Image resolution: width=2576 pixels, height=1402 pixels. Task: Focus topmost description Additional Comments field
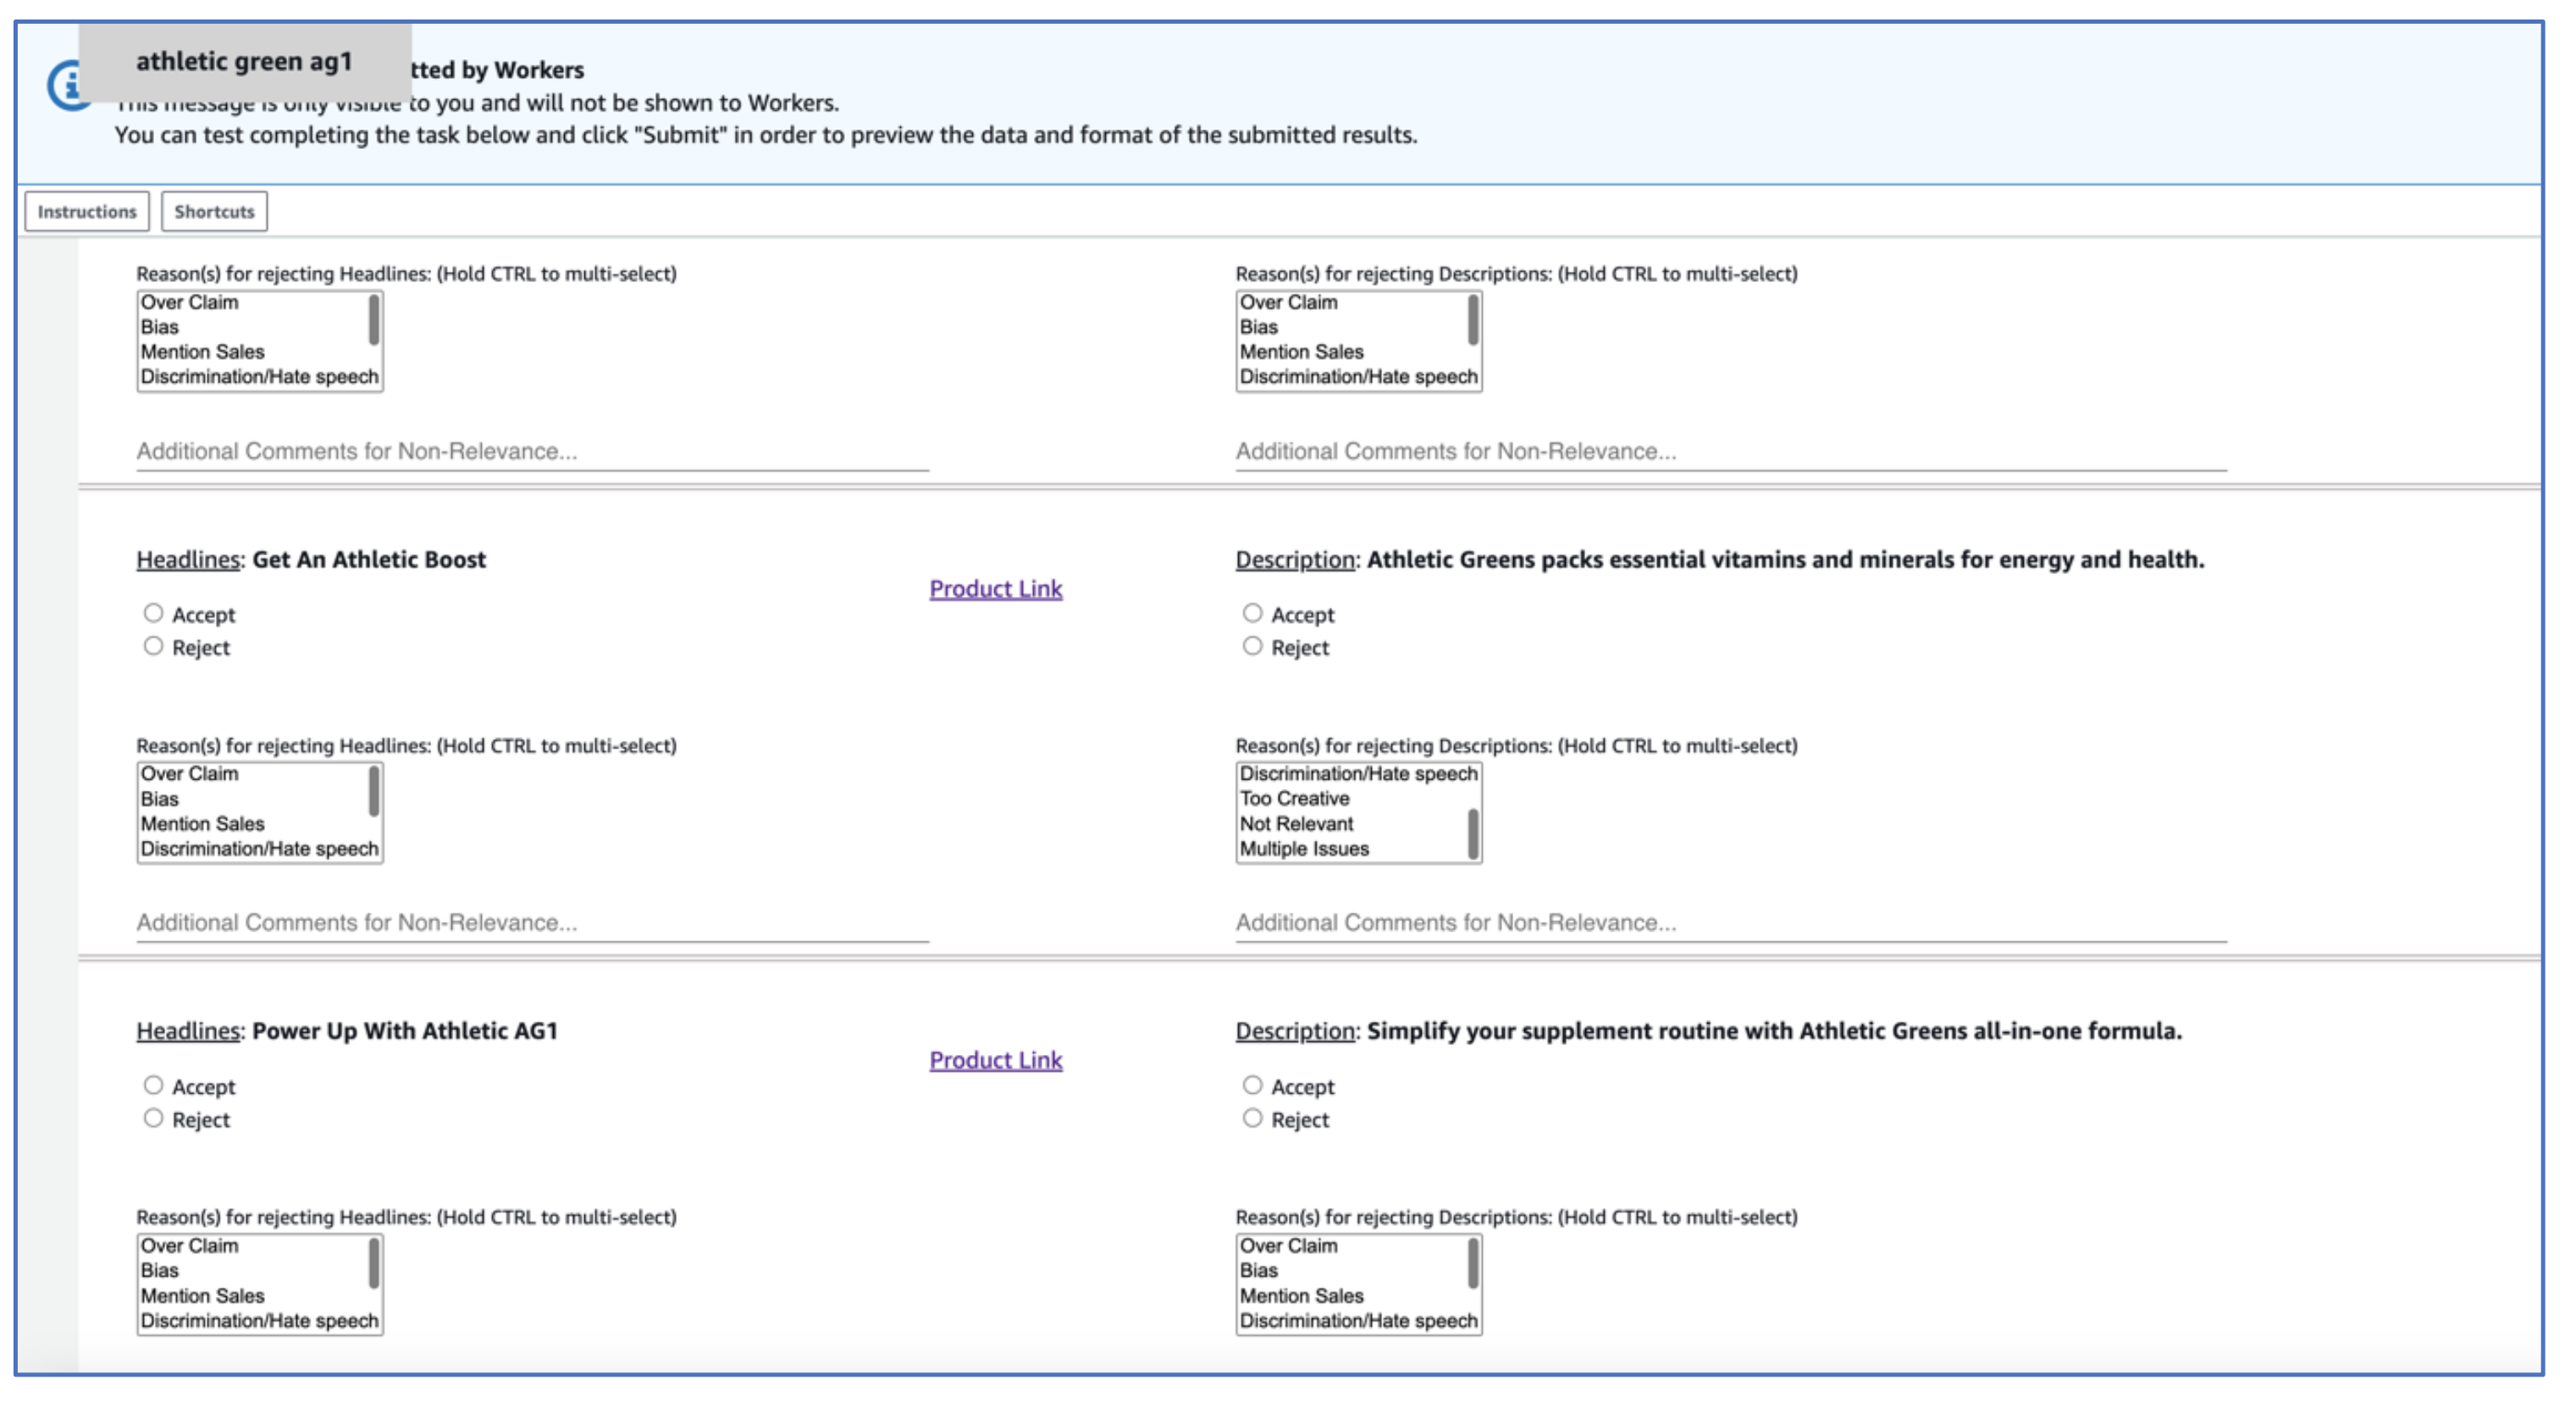coord(1730,451)
